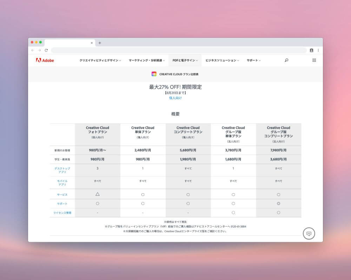Expand サポート menu

[x=254, y=60]
